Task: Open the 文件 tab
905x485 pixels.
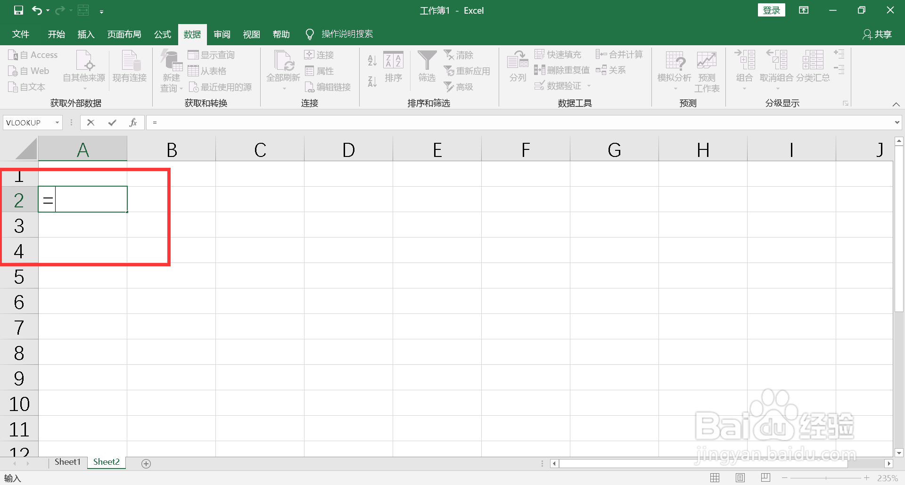Action: 21,34
